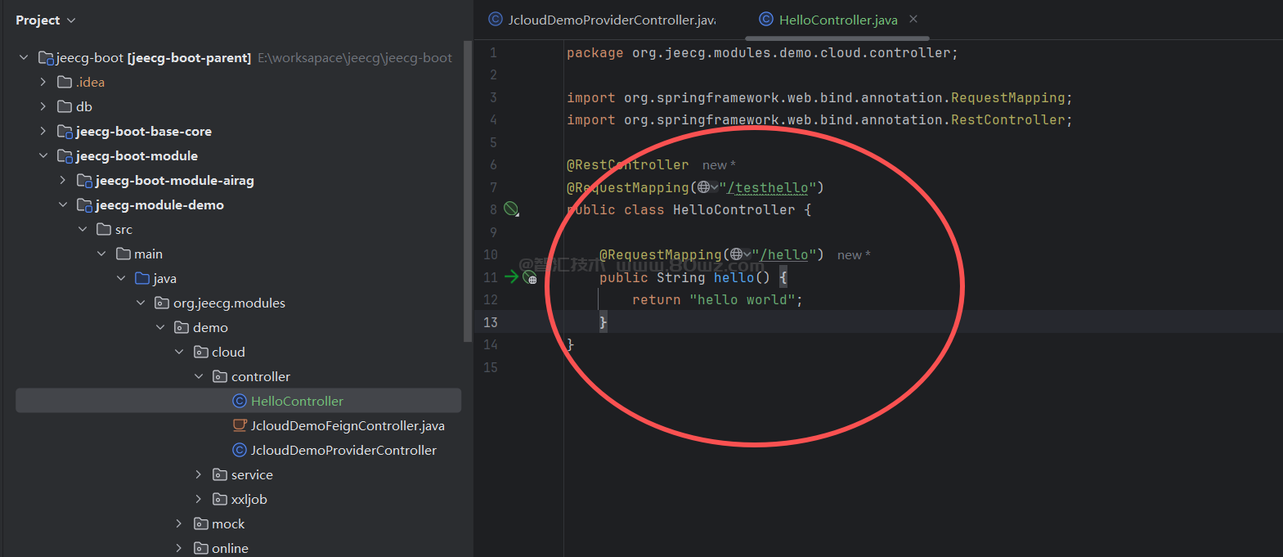Click the src folder icon

pos(104,229)
